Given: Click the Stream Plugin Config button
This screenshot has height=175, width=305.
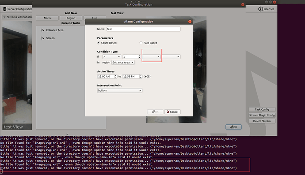Looking at the screenshot, I should [x=262, y=115].
